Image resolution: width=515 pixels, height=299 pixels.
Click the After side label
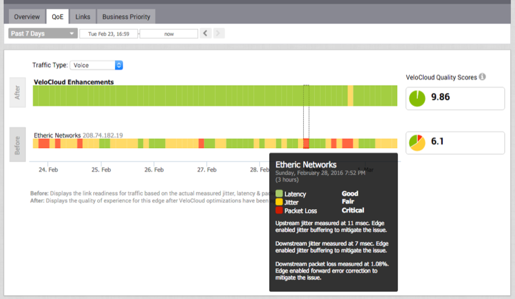pos(18,92)
